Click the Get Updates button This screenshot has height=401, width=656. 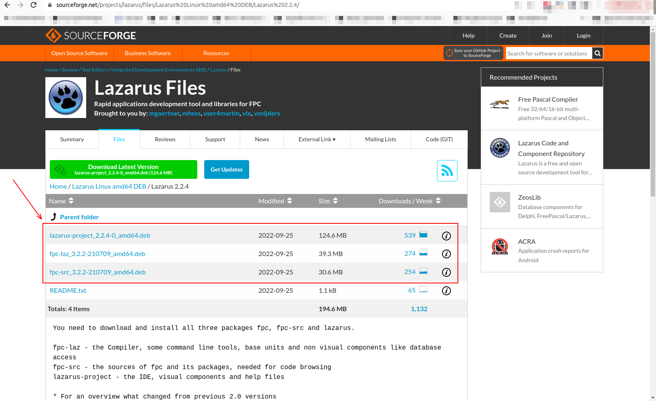tap(226, 169)
